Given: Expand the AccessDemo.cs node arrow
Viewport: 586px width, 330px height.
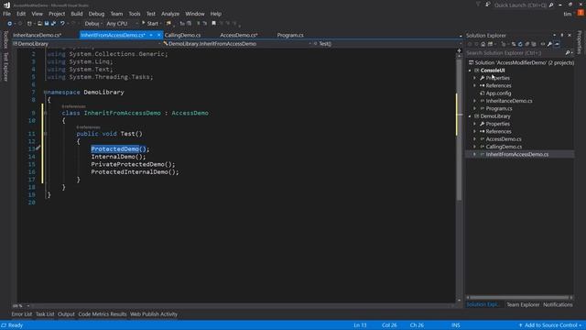Looking at the screenshot, I should (475, 139).
